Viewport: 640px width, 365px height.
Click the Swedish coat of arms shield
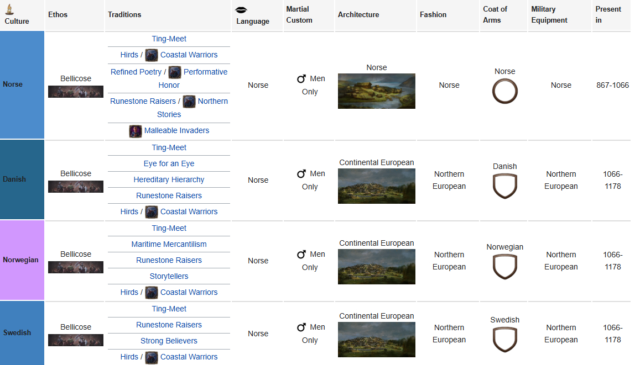pos(504,340)
